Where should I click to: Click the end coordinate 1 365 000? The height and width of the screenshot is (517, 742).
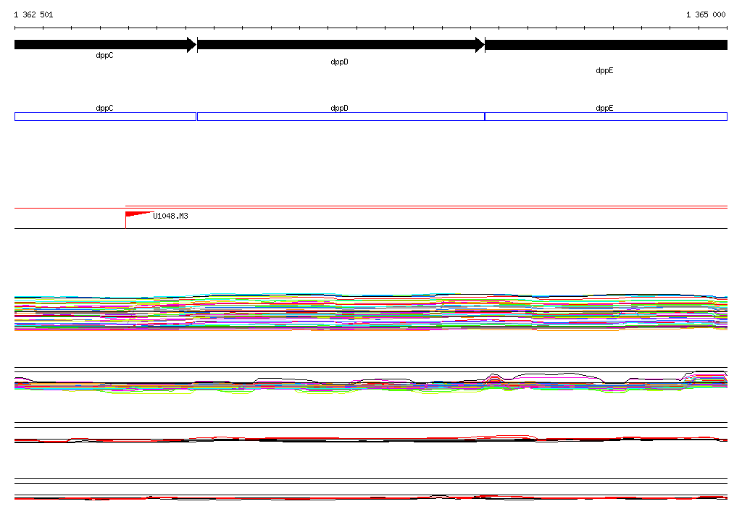[706, 14]
